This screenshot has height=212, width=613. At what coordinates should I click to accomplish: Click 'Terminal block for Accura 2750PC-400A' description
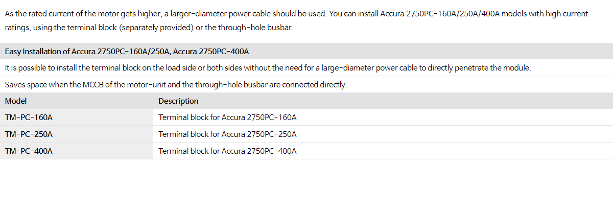pos(227,151)
